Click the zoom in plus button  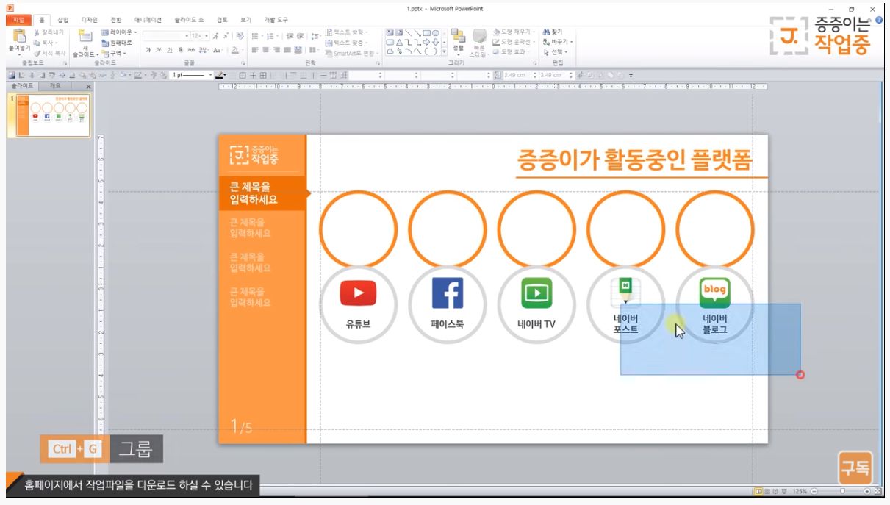pos(867,491)
